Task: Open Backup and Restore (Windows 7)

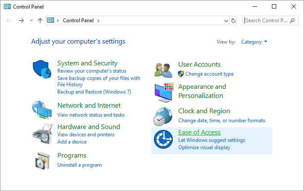Action: click(x=94, y=91)
